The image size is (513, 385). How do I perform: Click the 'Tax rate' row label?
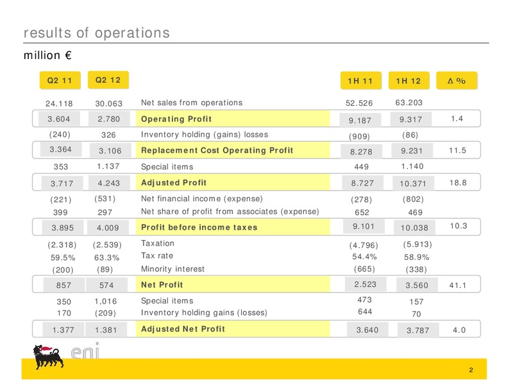click(157, 255)
